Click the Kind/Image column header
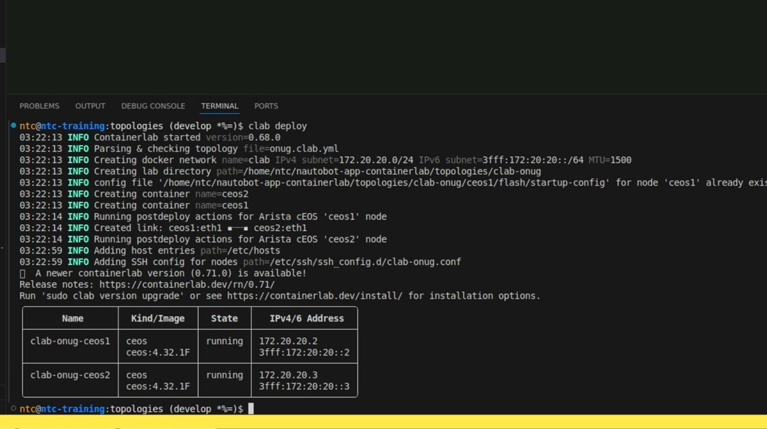This screenshot has width=767, height=429. [158, 318]
